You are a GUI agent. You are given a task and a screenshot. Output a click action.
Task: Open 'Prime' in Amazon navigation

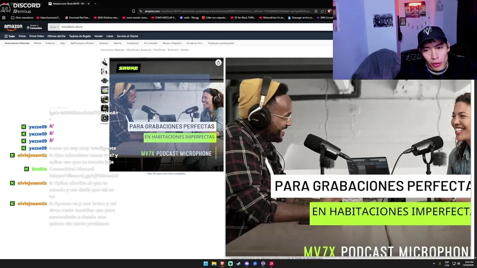coord(22,36)
